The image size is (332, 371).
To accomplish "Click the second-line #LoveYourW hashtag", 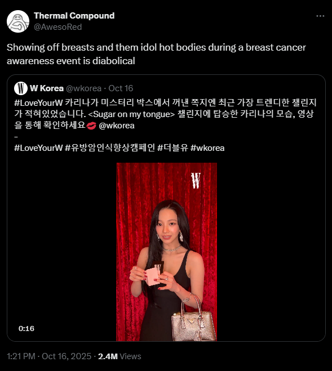I will pos(38,148).
